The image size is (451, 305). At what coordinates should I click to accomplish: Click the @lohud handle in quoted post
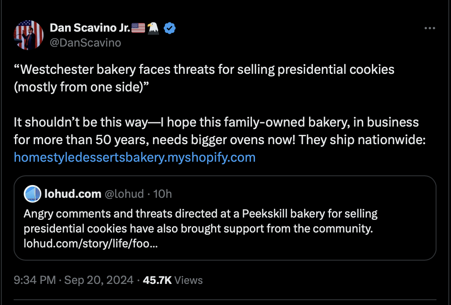coord(124,194)
